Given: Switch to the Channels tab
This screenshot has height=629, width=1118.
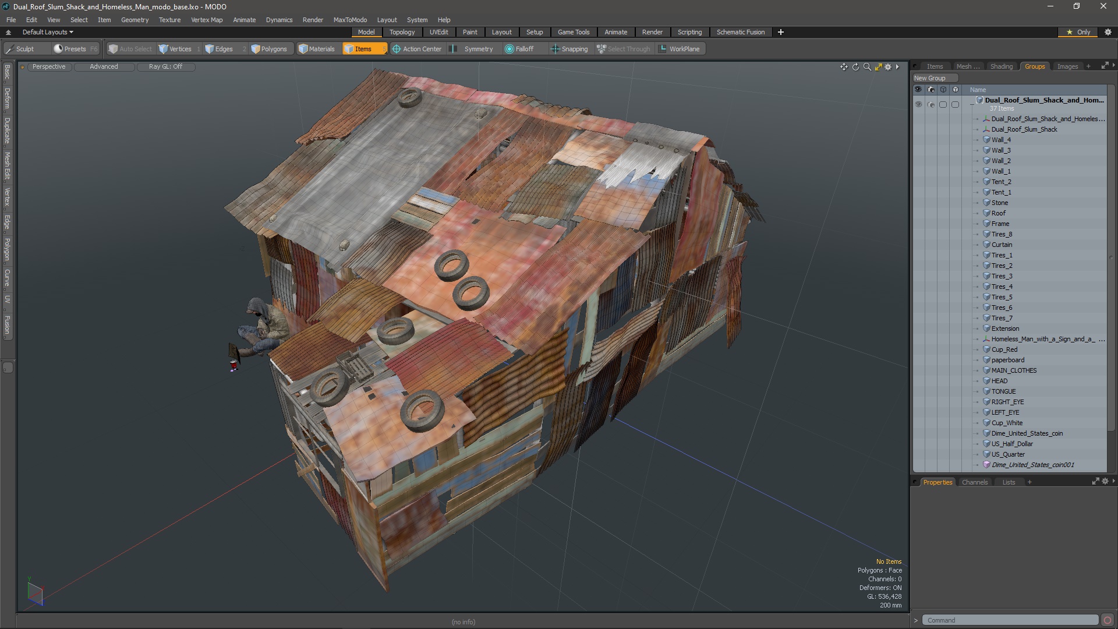Looking at the screenshot, I should click(x=975, y=482).
